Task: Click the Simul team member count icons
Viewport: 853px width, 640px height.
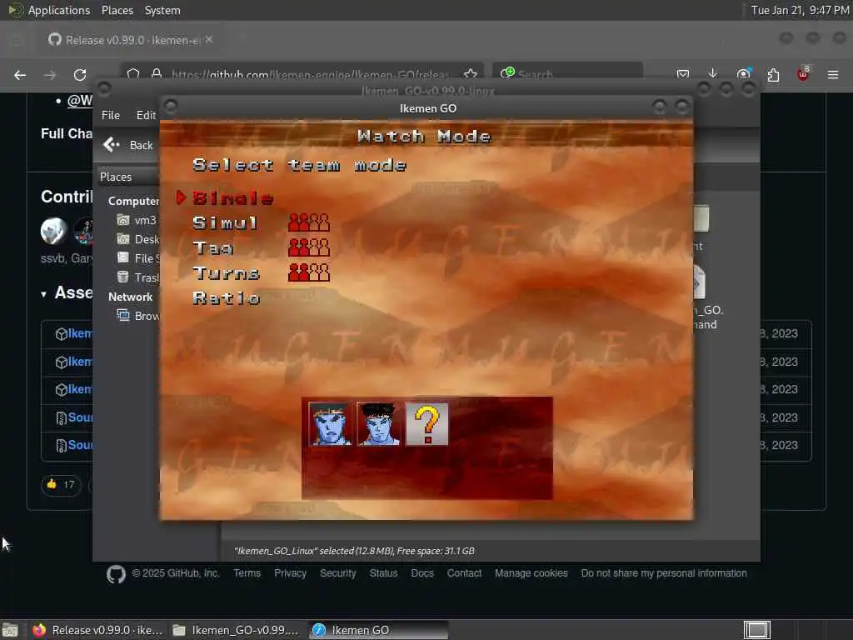Action: tap(308, 222)
